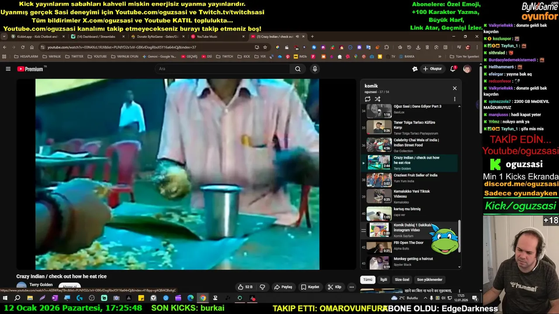Like the video with thumbs-up 52 B
This screenshot has width=559, height=314.
coord(245,287)
